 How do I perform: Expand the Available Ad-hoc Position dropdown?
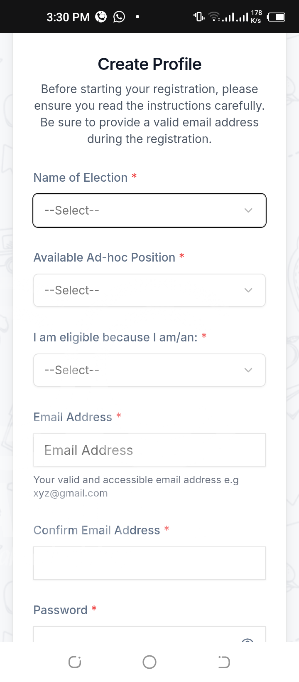[x=149, y=290]
